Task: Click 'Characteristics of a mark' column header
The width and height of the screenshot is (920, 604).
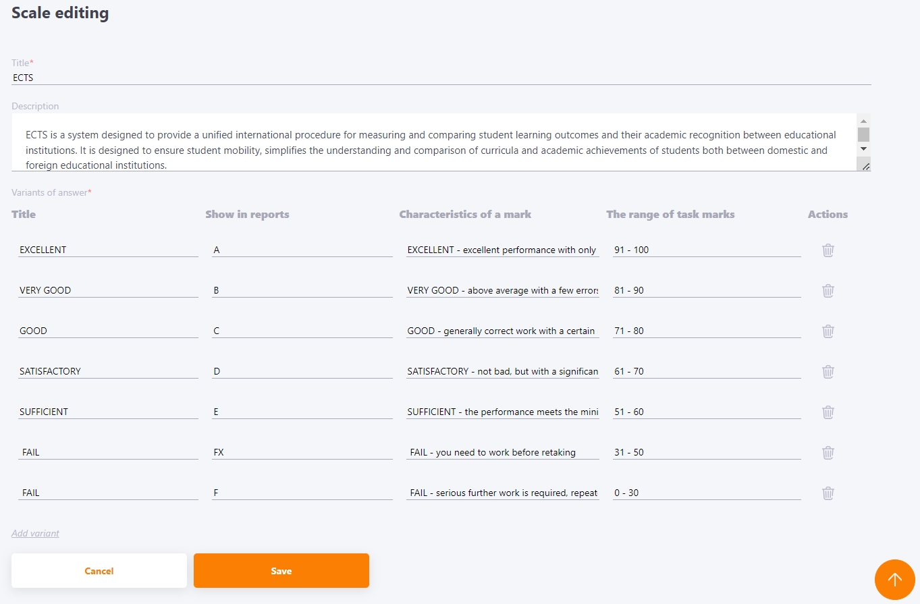Action: 465,215
